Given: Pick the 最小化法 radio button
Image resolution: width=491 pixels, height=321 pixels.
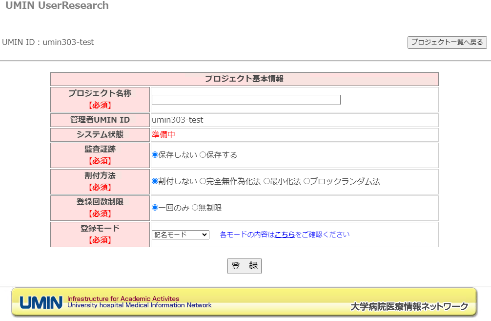Looking at the screenshot, I should pyautogui.click(x=266, y=181).
